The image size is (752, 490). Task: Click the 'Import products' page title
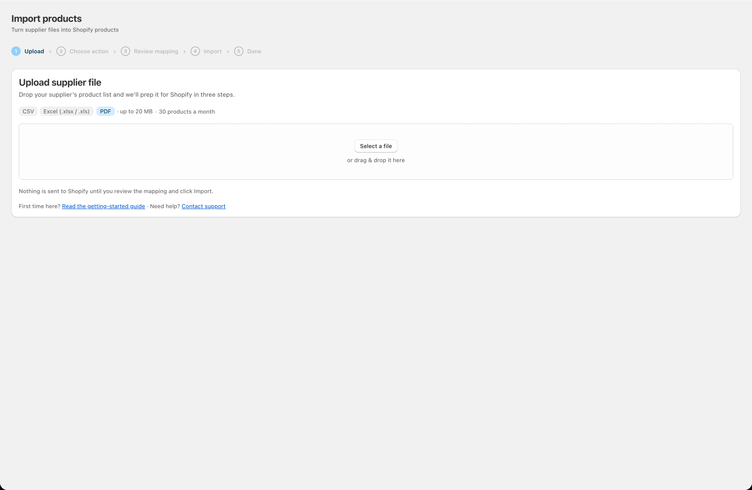point(47,19)
